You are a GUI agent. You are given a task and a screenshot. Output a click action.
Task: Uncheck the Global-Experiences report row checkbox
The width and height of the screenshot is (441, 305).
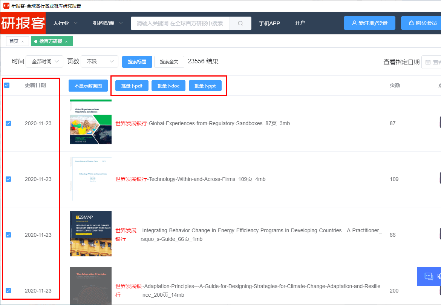pos(8,123)
